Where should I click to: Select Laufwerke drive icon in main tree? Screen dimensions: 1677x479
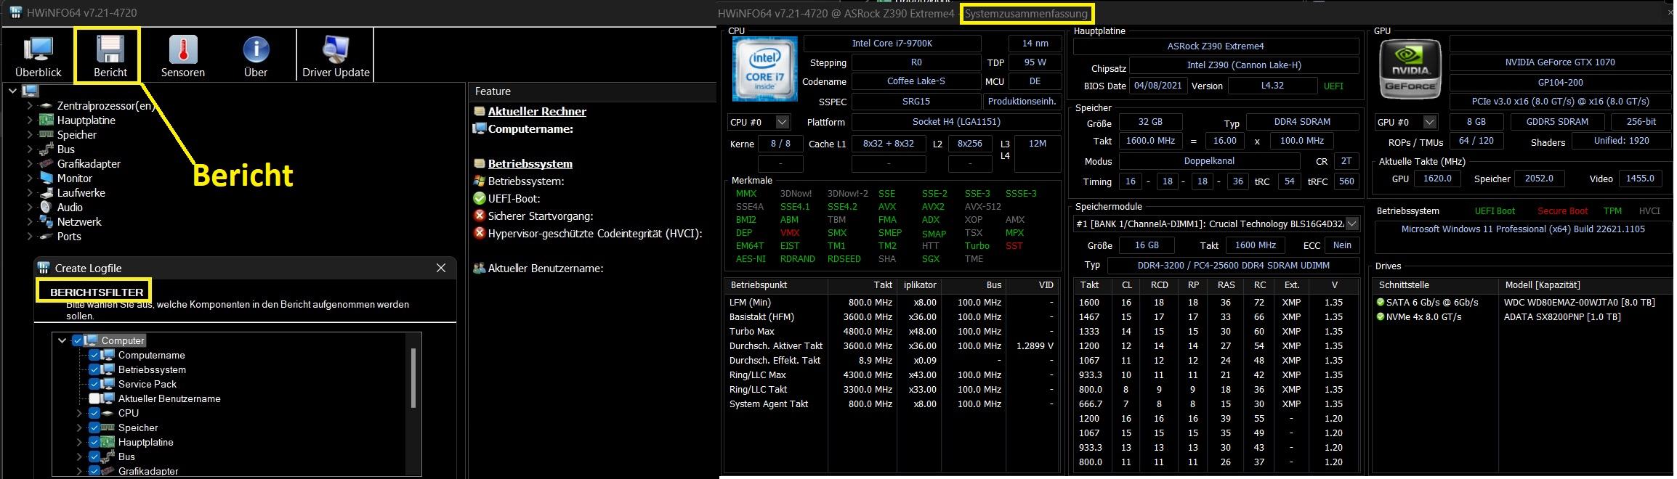click(46, 193)
